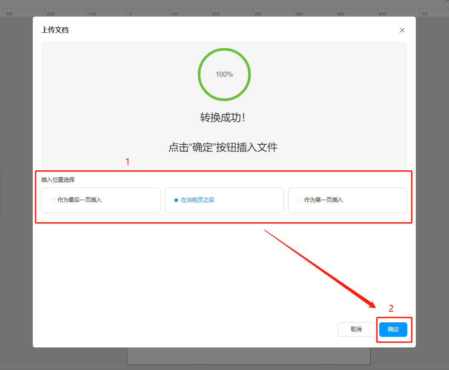Click the green 100% progress circle
This screenshot has width=449, height=370.
pos(224,75)
